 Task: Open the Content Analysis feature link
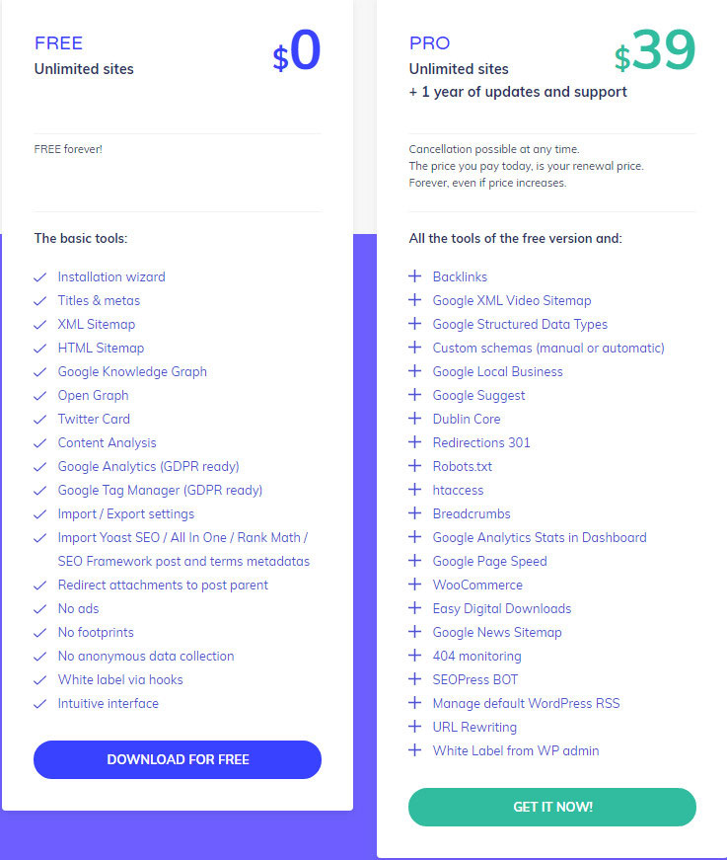(107, 442)
